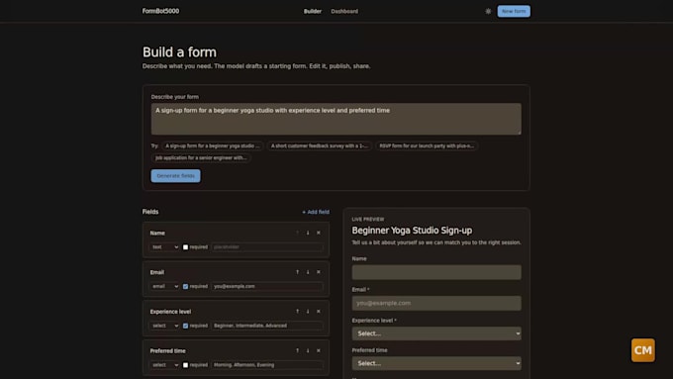Open Experience level type dropdown

[164, 326]
